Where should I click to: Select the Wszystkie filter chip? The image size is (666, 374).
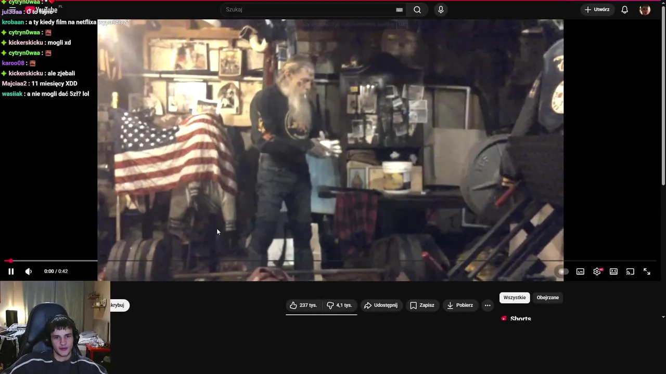coord(515,298)
